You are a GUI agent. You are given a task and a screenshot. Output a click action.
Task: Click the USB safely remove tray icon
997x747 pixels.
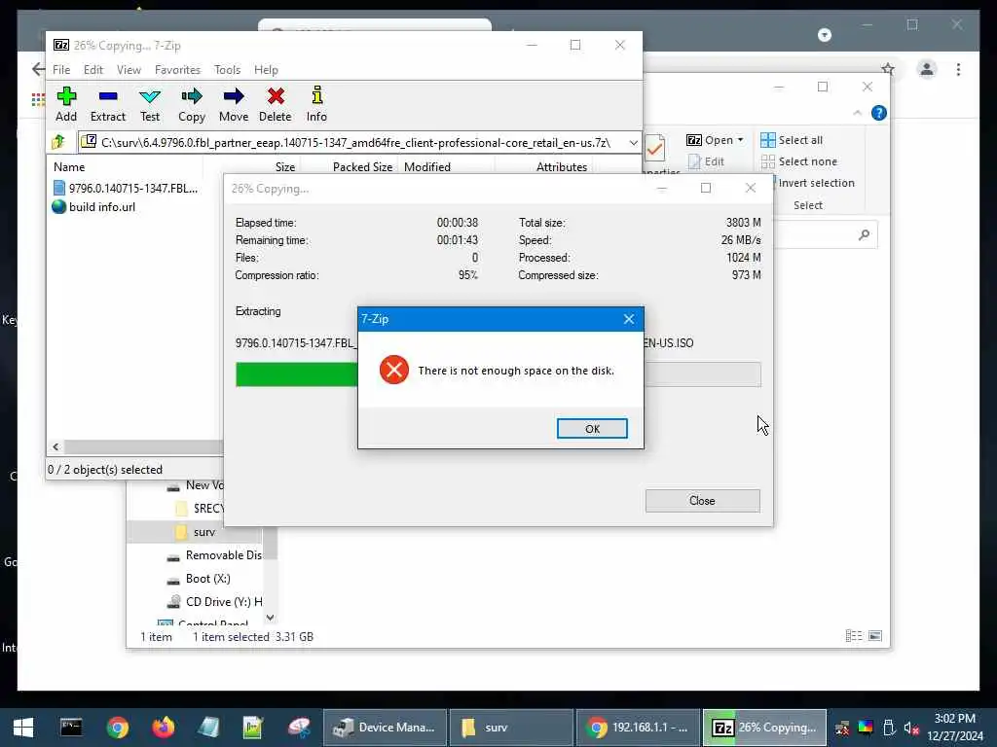889,728
